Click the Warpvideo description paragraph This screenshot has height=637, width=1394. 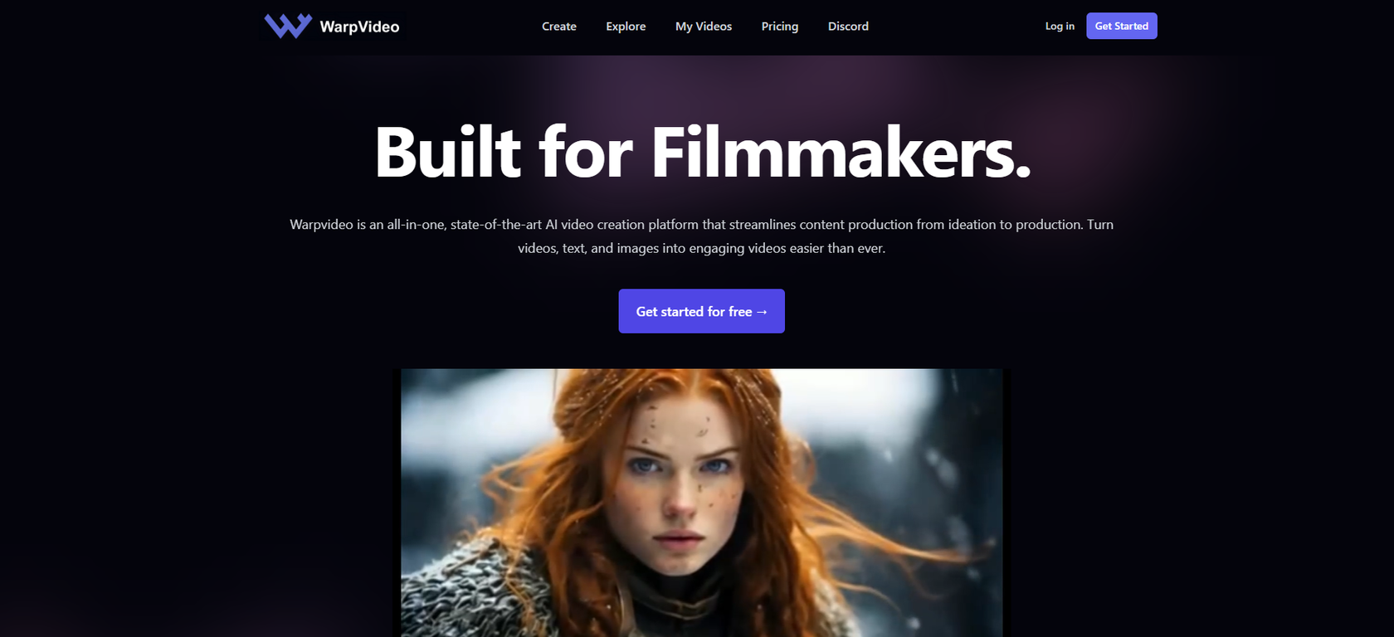pyautogui.click(x=702, y=236)
